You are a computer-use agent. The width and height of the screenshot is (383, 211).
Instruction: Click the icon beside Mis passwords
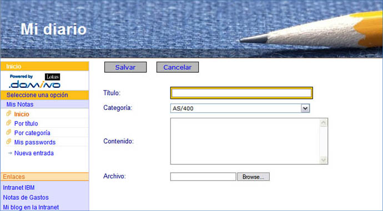click(9, 142)
